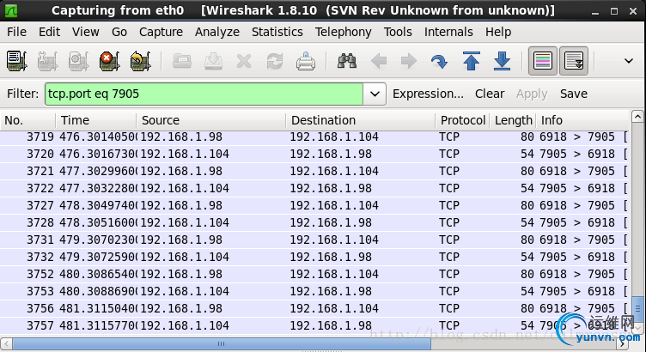Jump to first packet in list

click(471, 62)
